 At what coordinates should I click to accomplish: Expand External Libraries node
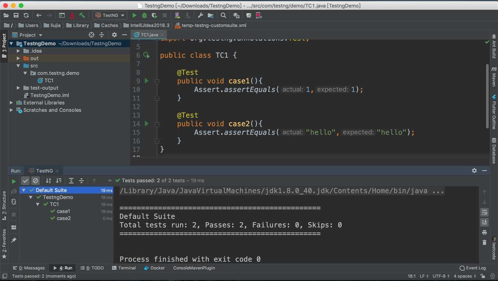(11, 103)
